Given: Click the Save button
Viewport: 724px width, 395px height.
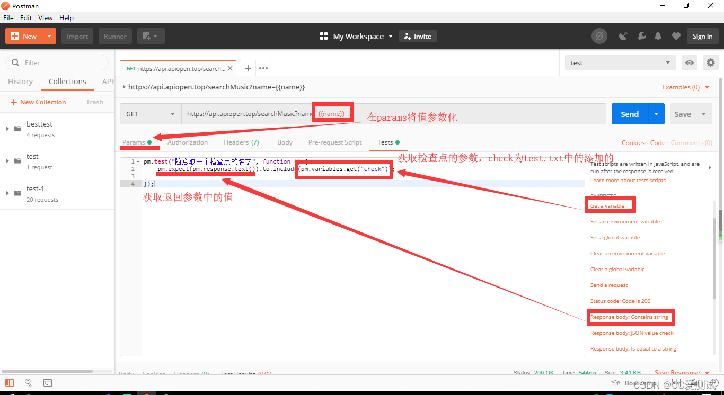Looking at the screenshot, I should 683,114.
